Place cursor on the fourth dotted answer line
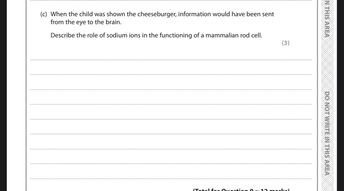The image size is (344, 191). click(171, 104)
